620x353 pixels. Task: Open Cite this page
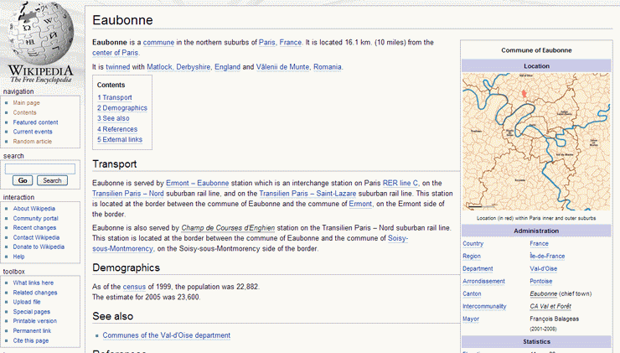click(31, 340)
